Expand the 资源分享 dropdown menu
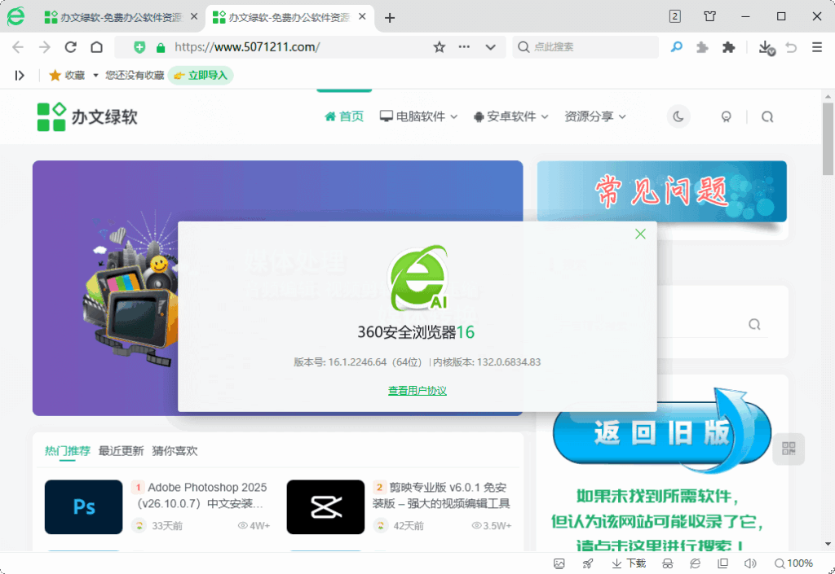 [x=592, y=116]
